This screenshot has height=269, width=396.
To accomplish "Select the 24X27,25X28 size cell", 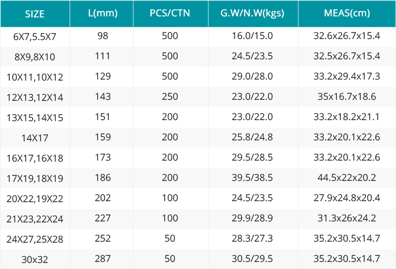I will click(35, 239).
